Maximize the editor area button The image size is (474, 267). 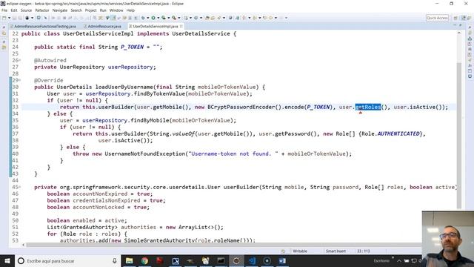point(461,25)
